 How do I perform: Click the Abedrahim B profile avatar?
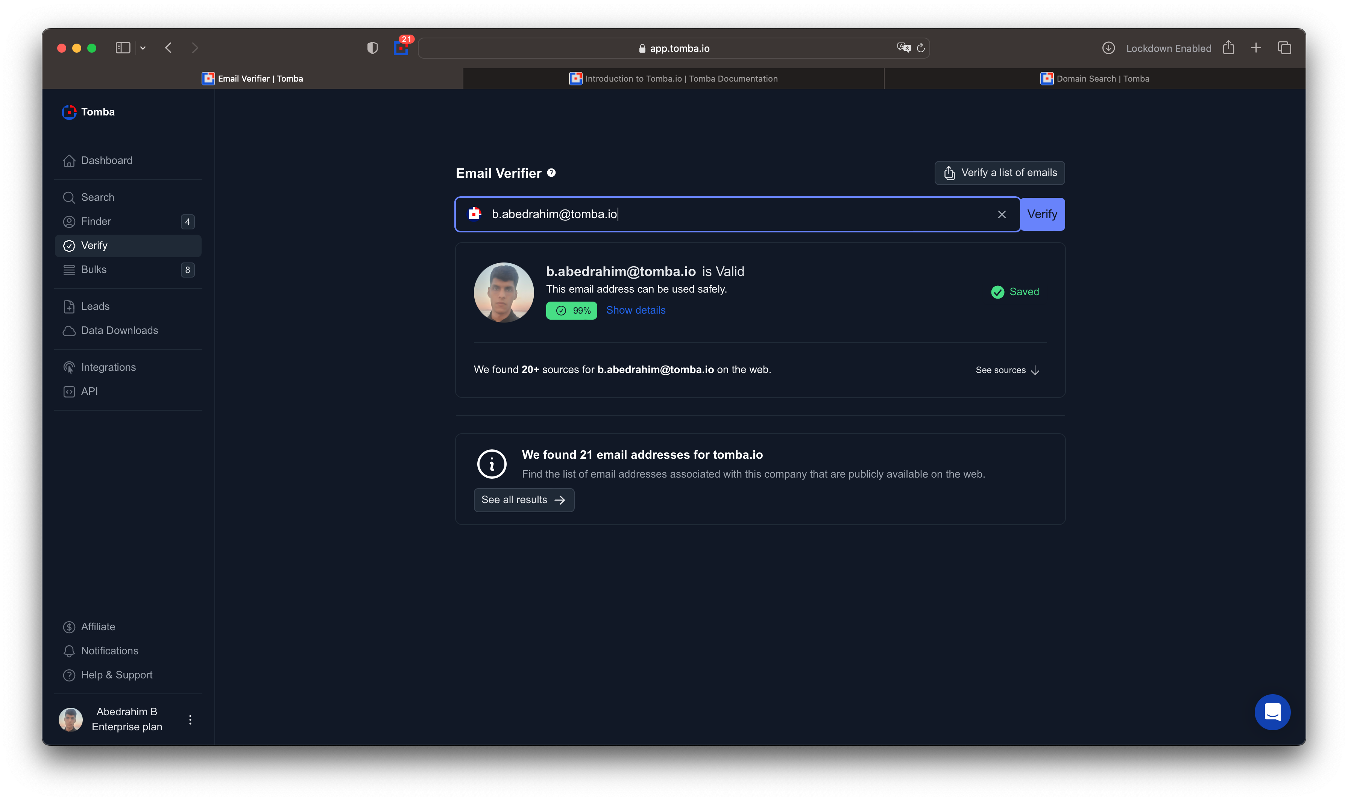point(71,719)
